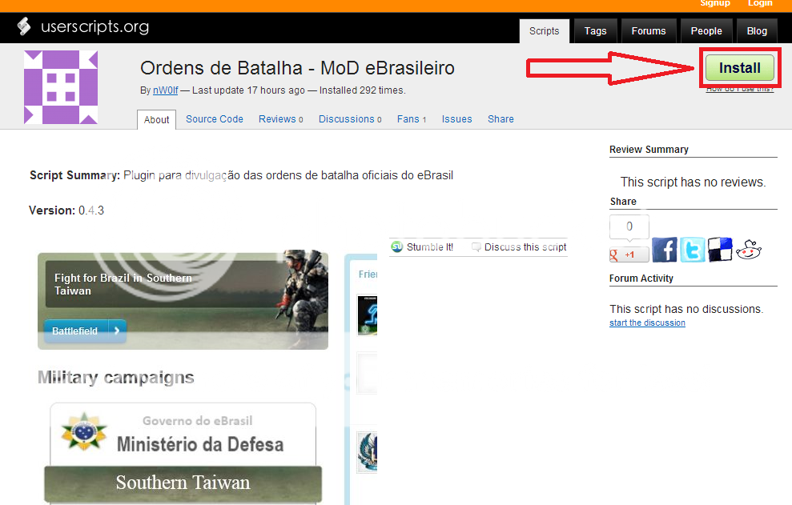Click the Signup link
This screenshot has height=505, width=792.
tap(714, 3)
